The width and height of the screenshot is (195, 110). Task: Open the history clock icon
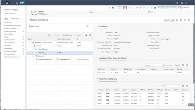17,3
